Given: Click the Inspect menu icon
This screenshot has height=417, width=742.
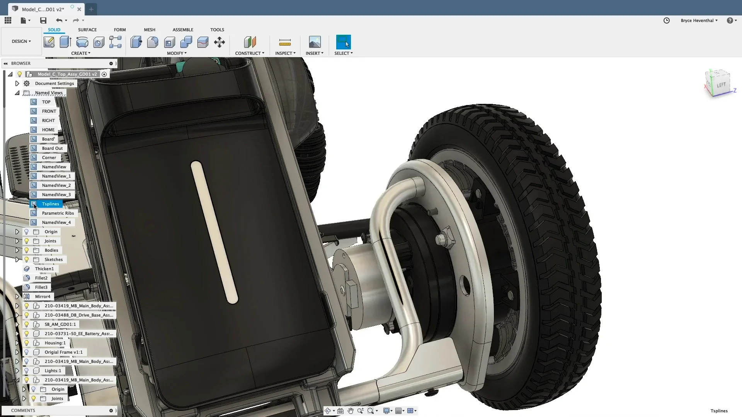Looking at the screenshot, I should (284, 42).
